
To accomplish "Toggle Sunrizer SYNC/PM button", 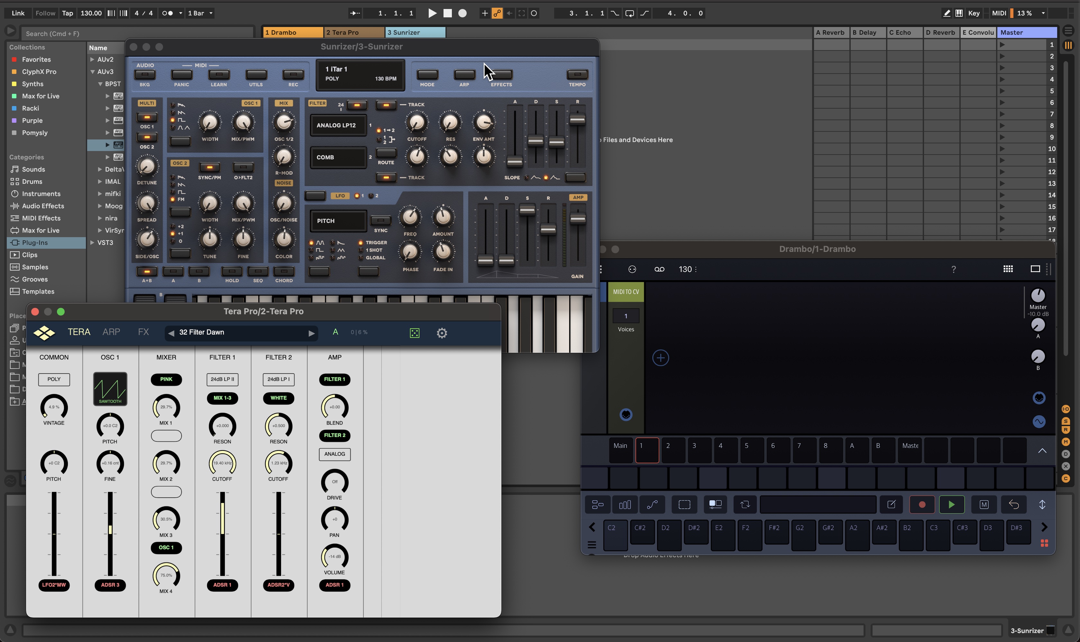I will click(210, 167).
